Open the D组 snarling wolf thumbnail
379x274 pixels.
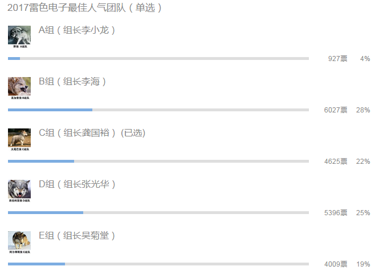[19, 191]
